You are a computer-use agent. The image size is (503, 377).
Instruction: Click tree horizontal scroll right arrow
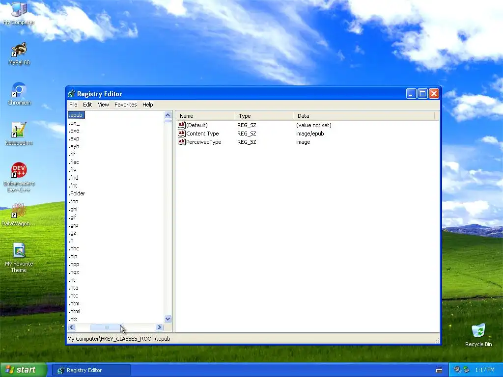160,327
